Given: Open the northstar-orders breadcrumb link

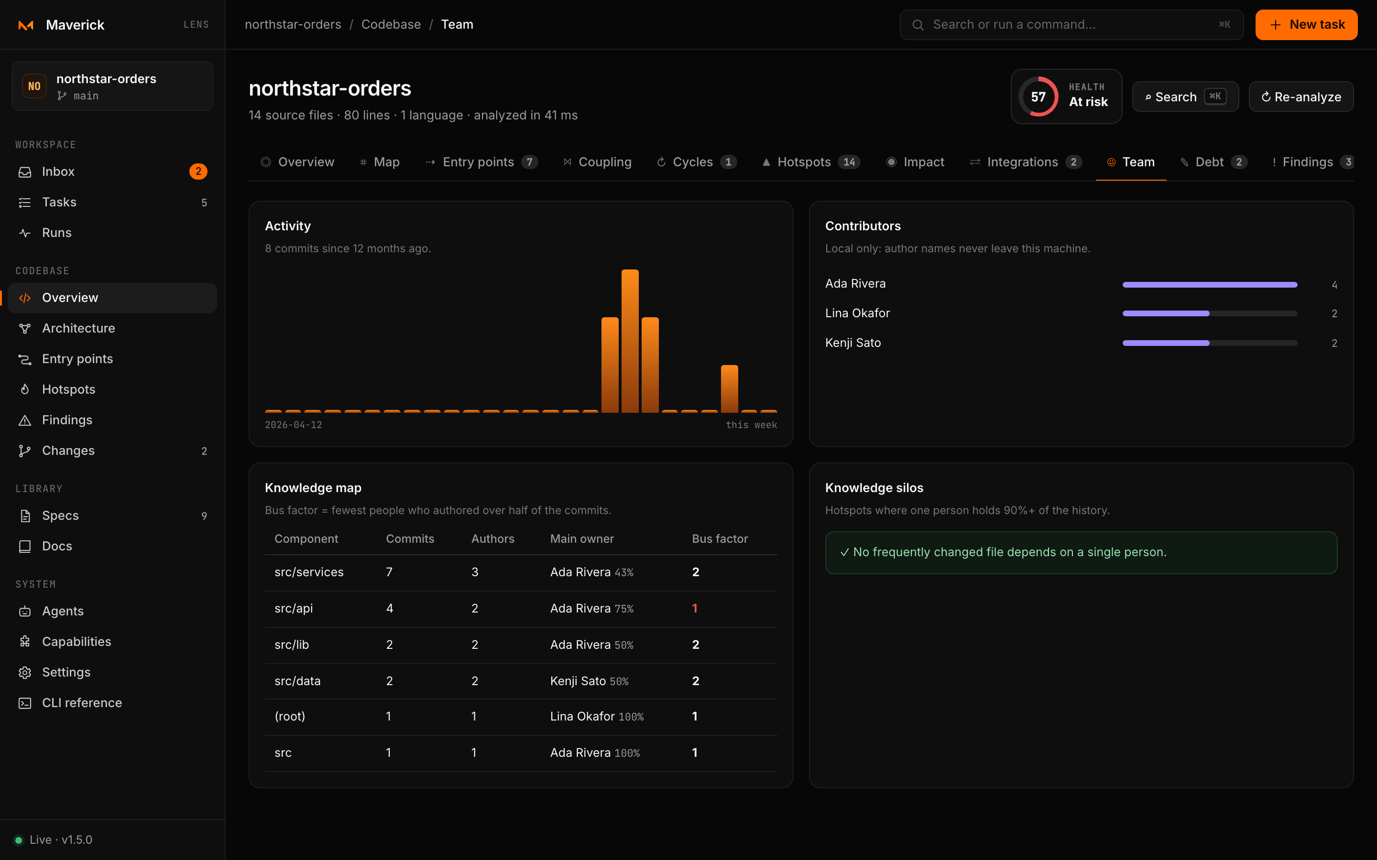Looking at the screenshot, I should [x=293, y=25].
